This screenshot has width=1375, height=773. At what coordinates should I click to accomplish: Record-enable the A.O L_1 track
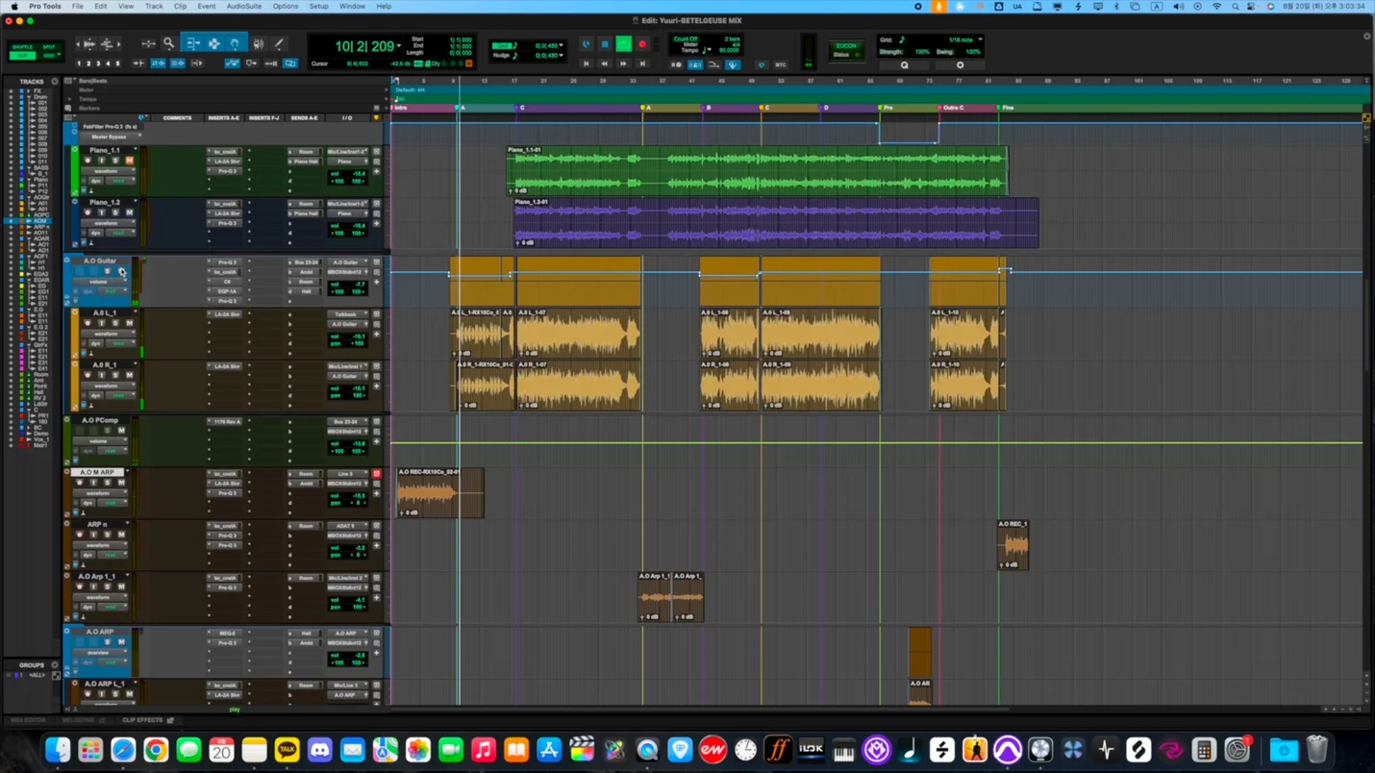point(87,323)
